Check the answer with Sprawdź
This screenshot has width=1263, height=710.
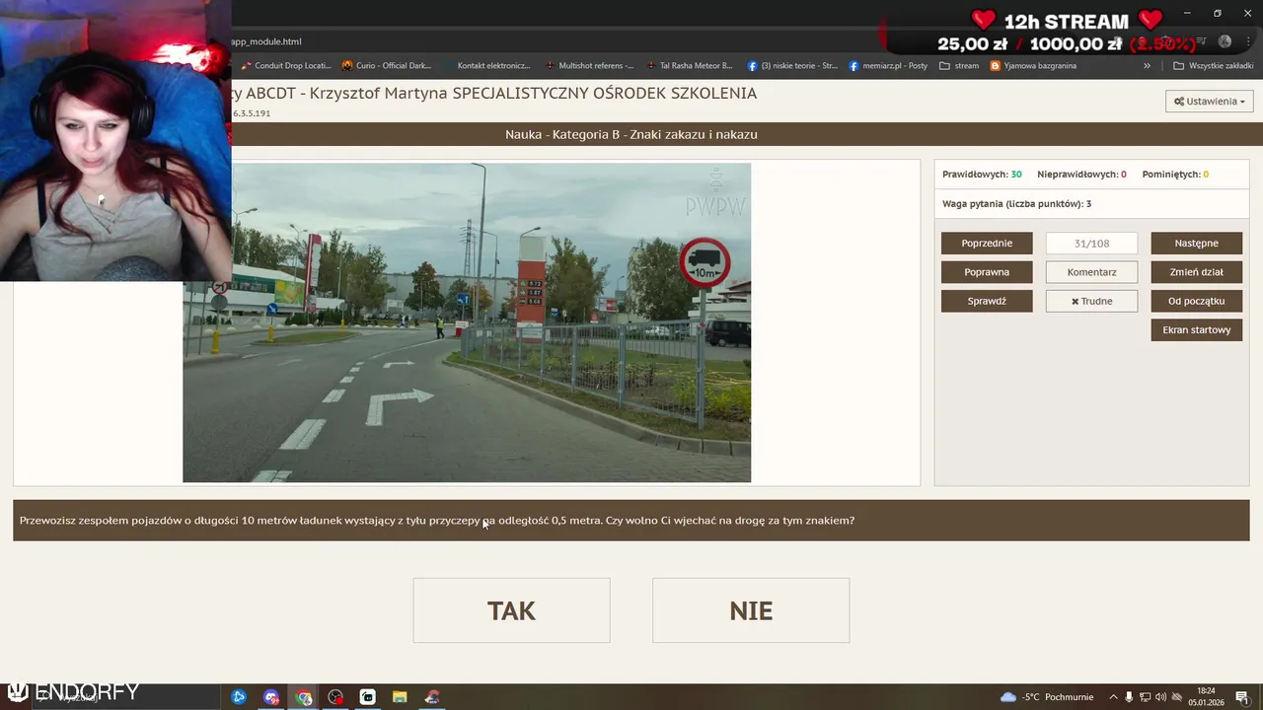click(x=987, y=301)
